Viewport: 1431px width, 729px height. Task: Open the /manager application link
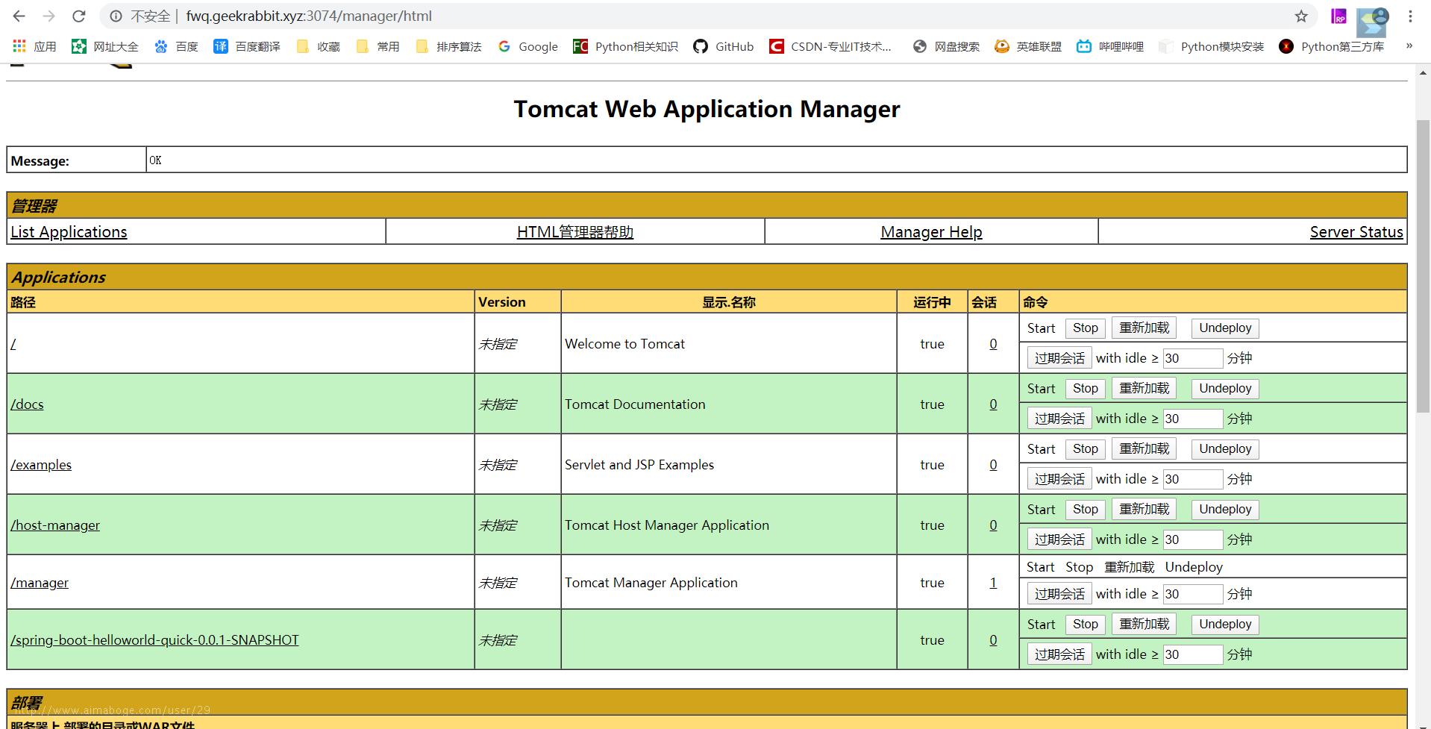coord(40,583)
